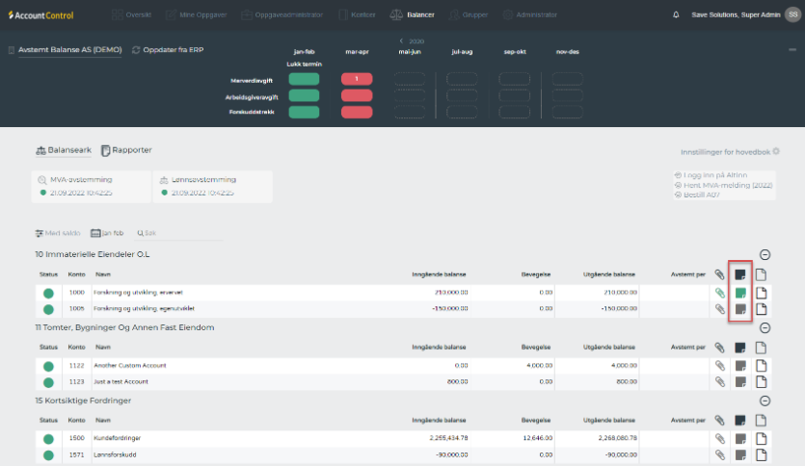Switch to the Rapporter tab

[x=126, y=150]
